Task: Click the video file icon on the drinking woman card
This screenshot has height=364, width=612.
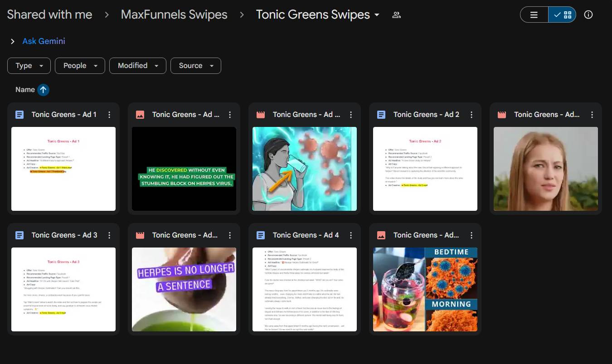Action: point(261,115)
